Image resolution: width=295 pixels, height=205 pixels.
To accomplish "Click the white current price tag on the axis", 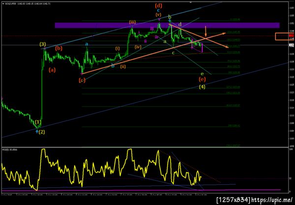I will 291,45.
